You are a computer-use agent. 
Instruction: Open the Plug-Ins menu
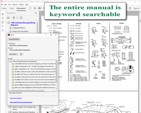pyautogui.click(x=15, y=5)
